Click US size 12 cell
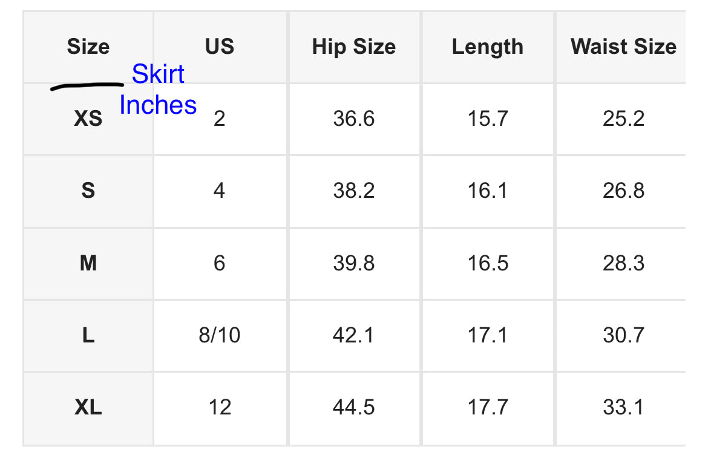 (x=219, y=407)
